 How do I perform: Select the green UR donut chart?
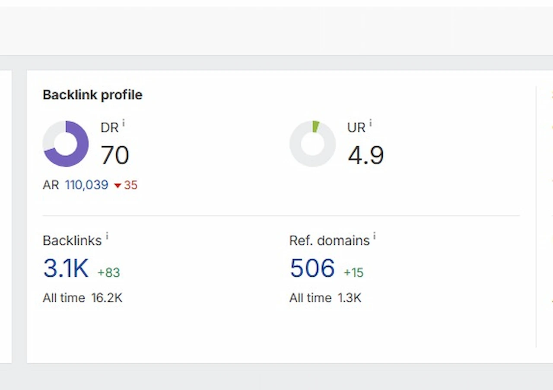tap(312, 144)
